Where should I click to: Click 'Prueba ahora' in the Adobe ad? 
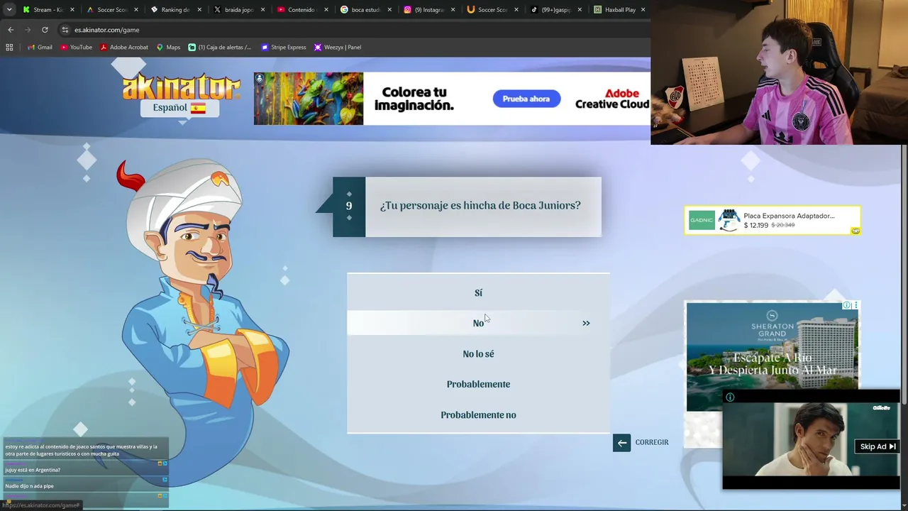click(526, 99)
